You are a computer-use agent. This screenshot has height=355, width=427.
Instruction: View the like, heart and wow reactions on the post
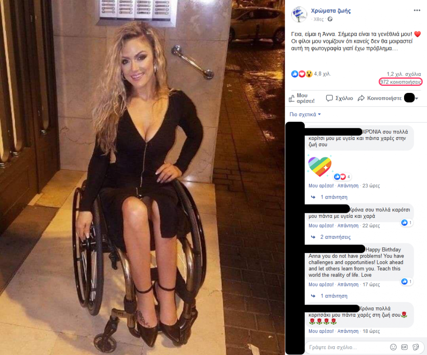click(x=302, y=74)
